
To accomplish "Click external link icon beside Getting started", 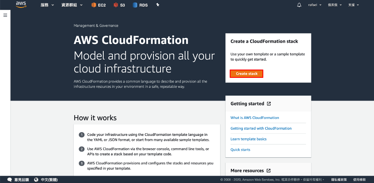I will coord(269,104).
